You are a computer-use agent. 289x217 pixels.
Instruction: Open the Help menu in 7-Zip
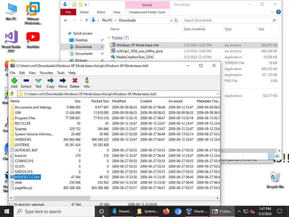pos(72,73)
